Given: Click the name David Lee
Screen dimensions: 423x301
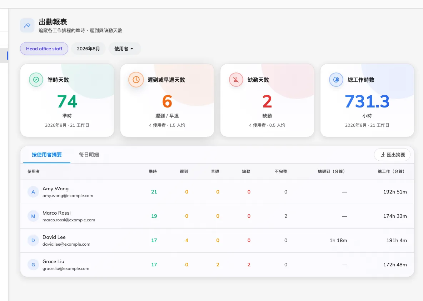Looking at the screenshot, I should click(x=54, y=237).
